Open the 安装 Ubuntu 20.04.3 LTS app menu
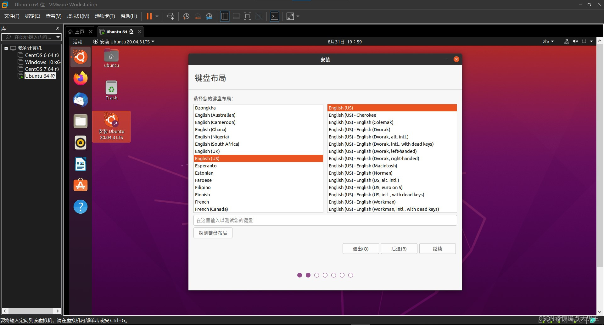 click(124, 42)
